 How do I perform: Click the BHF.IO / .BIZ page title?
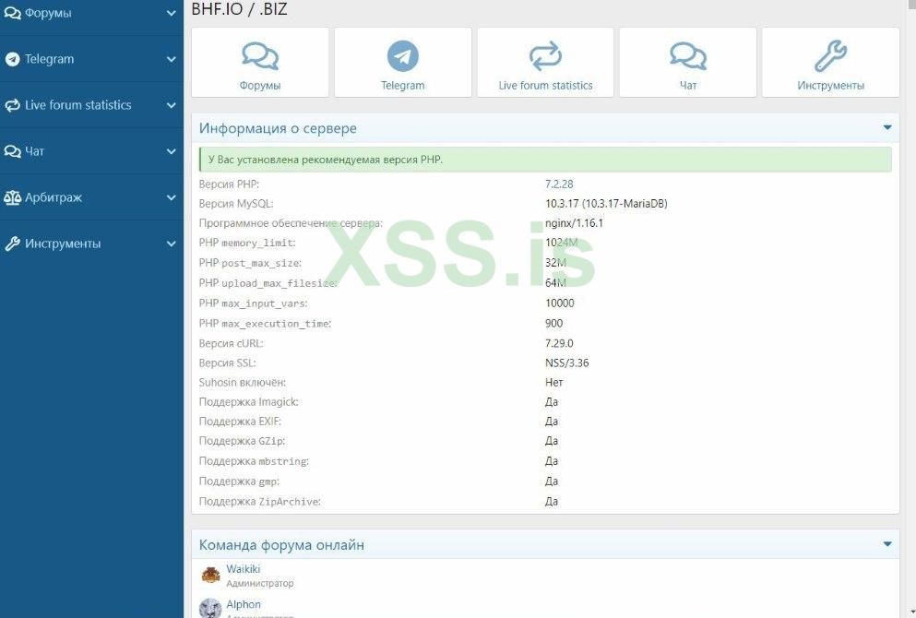(240, 8)
